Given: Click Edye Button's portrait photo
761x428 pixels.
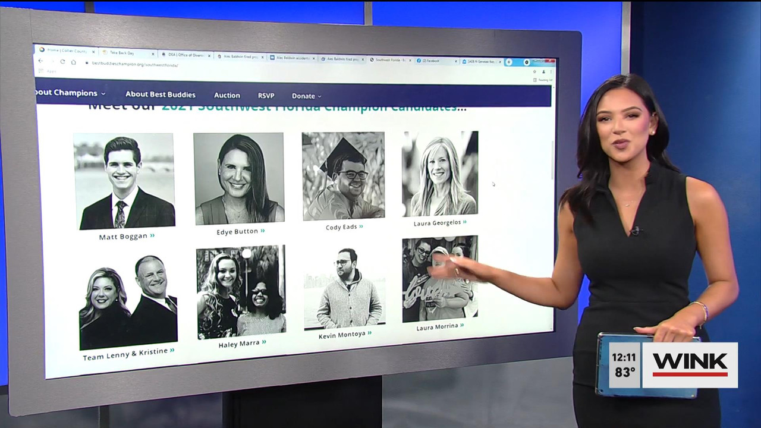Looking at the screenshot, I should (x=239, y=178).
